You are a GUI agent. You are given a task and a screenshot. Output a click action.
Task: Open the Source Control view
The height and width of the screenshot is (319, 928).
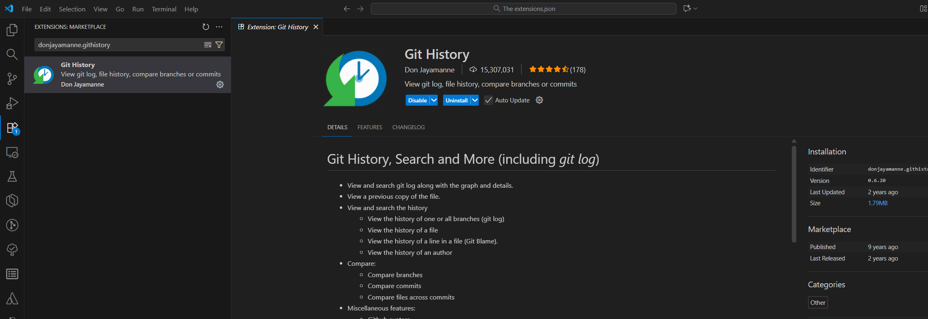[12, 79]
